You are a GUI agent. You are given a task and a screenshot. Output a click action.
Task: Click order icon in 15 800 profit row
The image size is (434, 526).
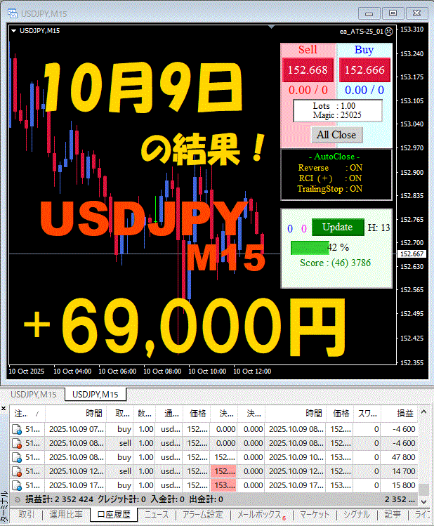[x=17, y=486]
